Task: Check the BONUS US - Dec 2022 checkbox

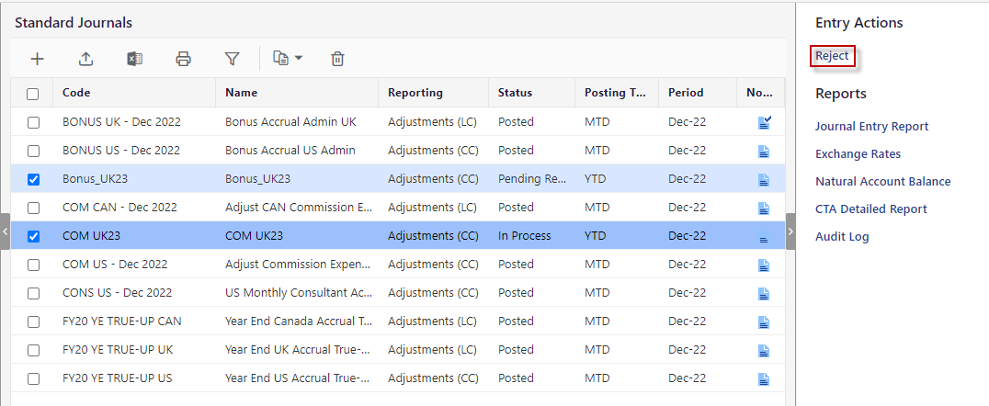Action: click(33, 152)
